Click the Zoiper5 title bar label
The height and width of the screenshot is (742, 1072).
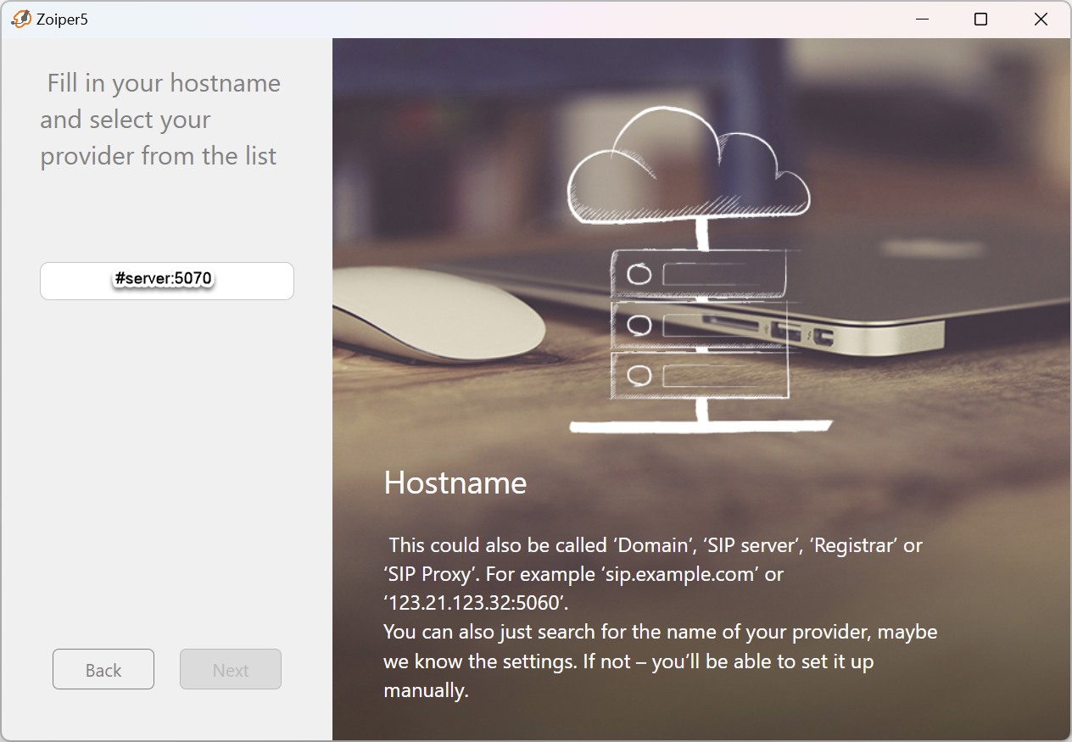pyautogui.click(x=58, y=18)
